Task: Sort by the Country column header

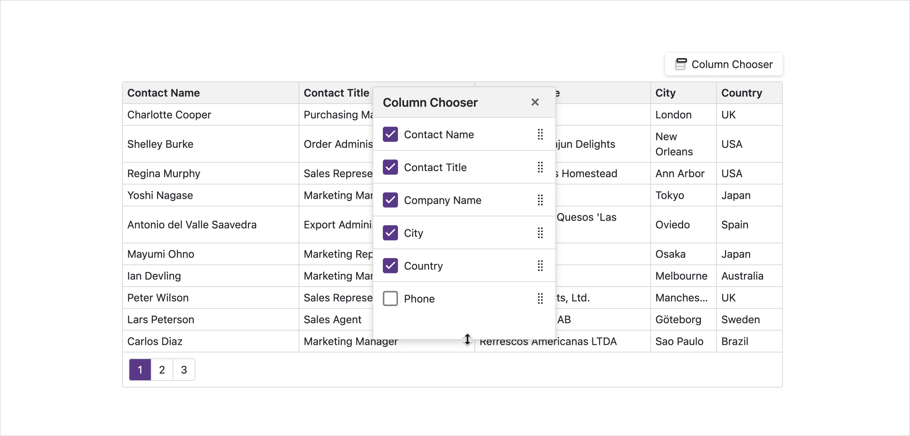Action: click(x=741, y=92)
